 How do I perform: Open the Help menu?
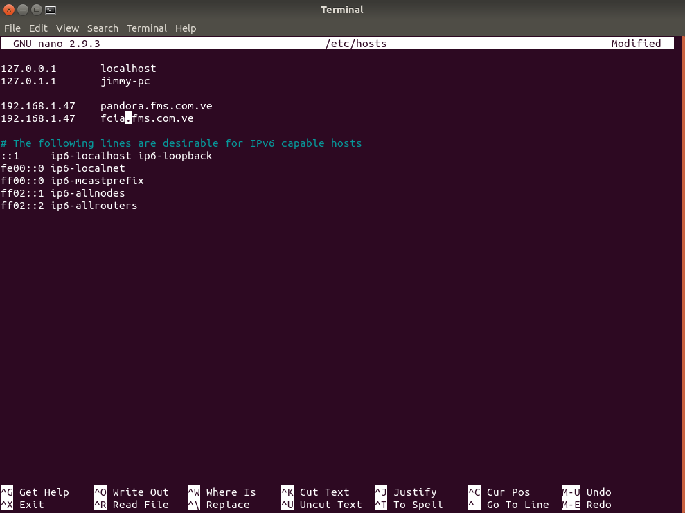(186, 28)
